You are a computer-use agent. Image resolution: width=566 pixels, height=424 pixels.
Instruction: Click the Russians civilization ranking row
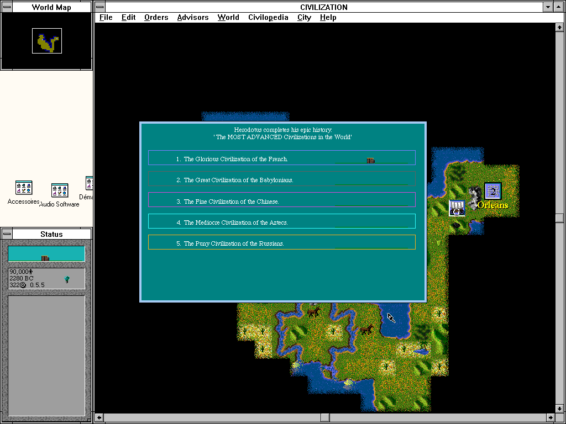[281, 242]
